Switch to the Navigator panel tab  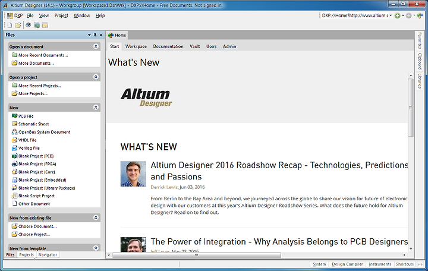pyautogui.click(x=48, y=254)
